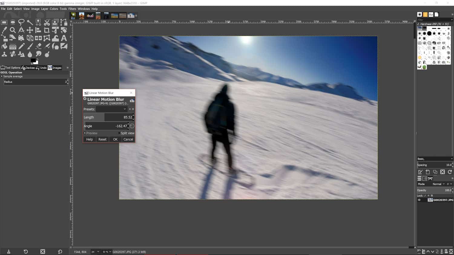Viewport: 454px width, 255px height.
Task: Select the Free Select lasso tool
Action: click(21, 22)
